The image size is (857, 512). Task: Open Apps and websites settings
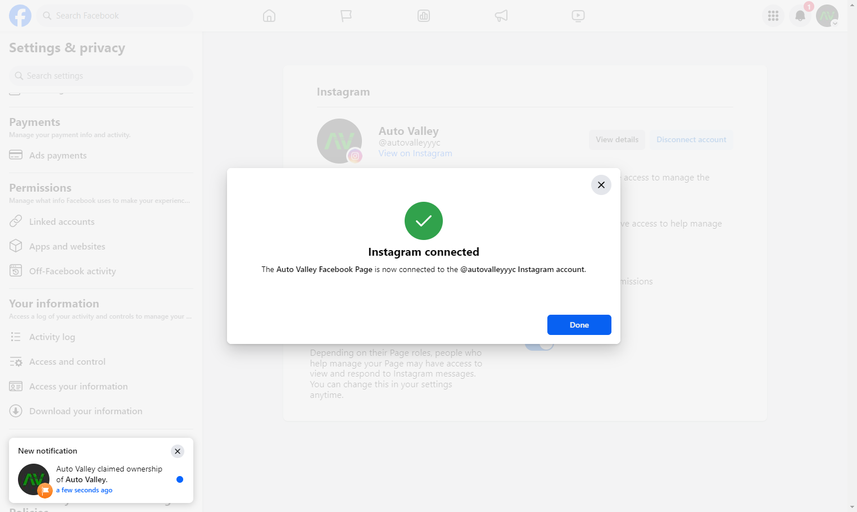[x=101, y=246]
